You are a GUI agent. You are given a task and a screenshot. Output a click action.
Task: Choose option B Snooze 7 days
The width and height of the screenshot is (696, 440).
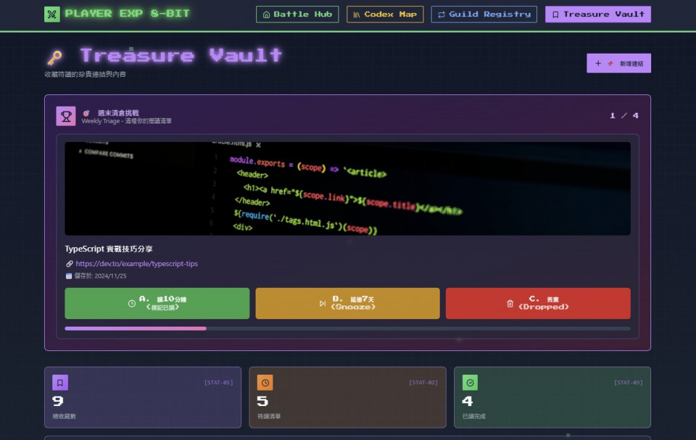[347, 304]
